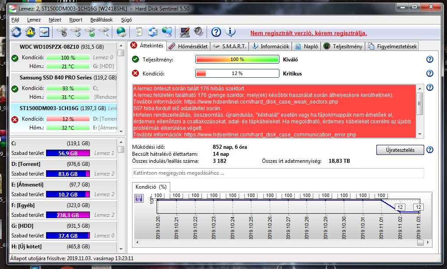
Task: Click the refresh disk status toolbar icon
Action: [x=16, y=32]
